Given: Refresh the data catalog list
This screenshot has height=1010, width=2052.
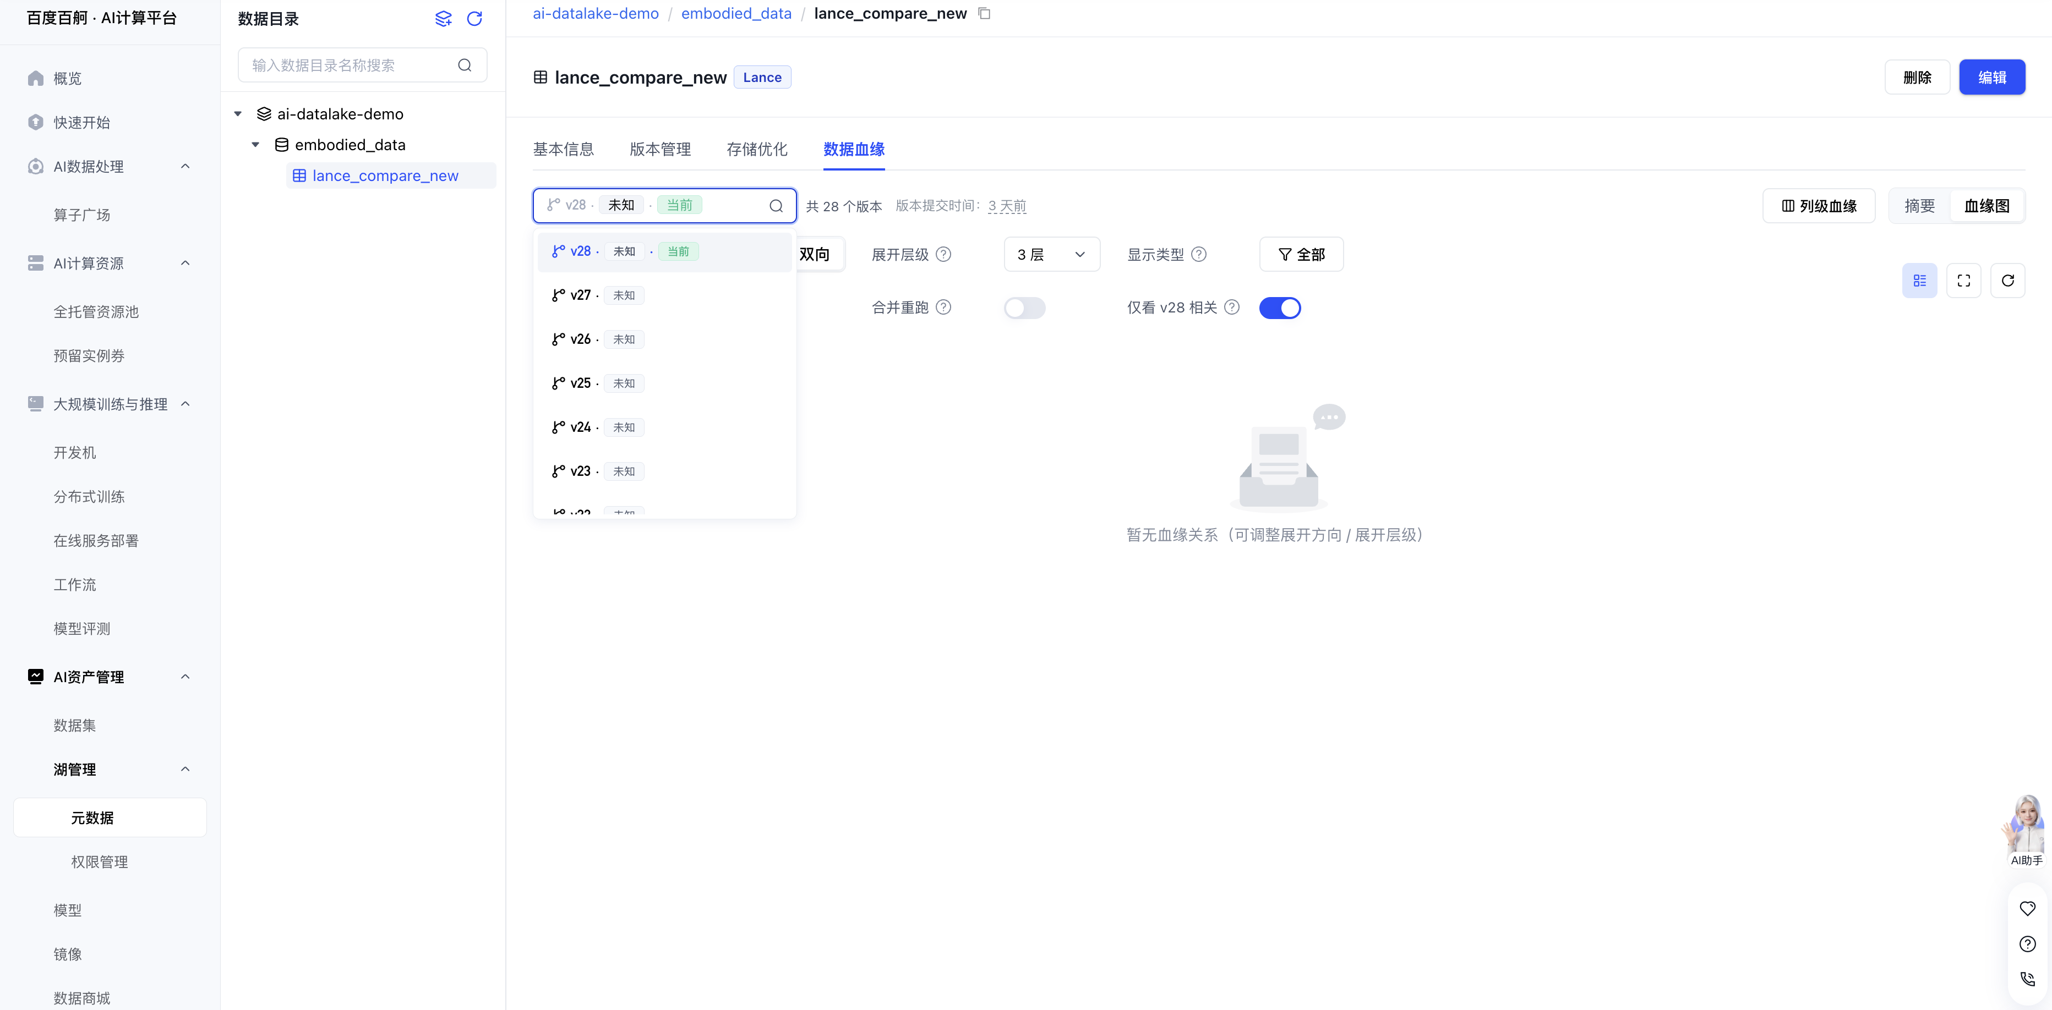Looking at the screenshot, I should point(474,18).
